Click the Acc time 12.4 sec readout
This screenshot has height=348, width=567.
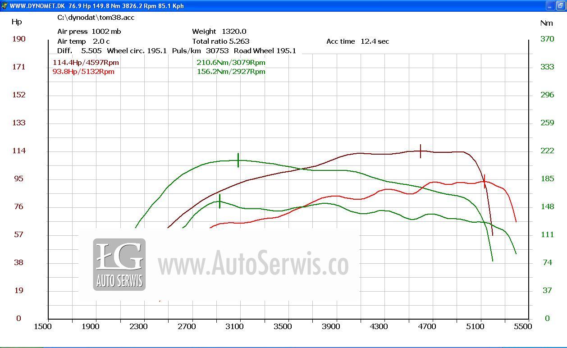tap(357, 41)
